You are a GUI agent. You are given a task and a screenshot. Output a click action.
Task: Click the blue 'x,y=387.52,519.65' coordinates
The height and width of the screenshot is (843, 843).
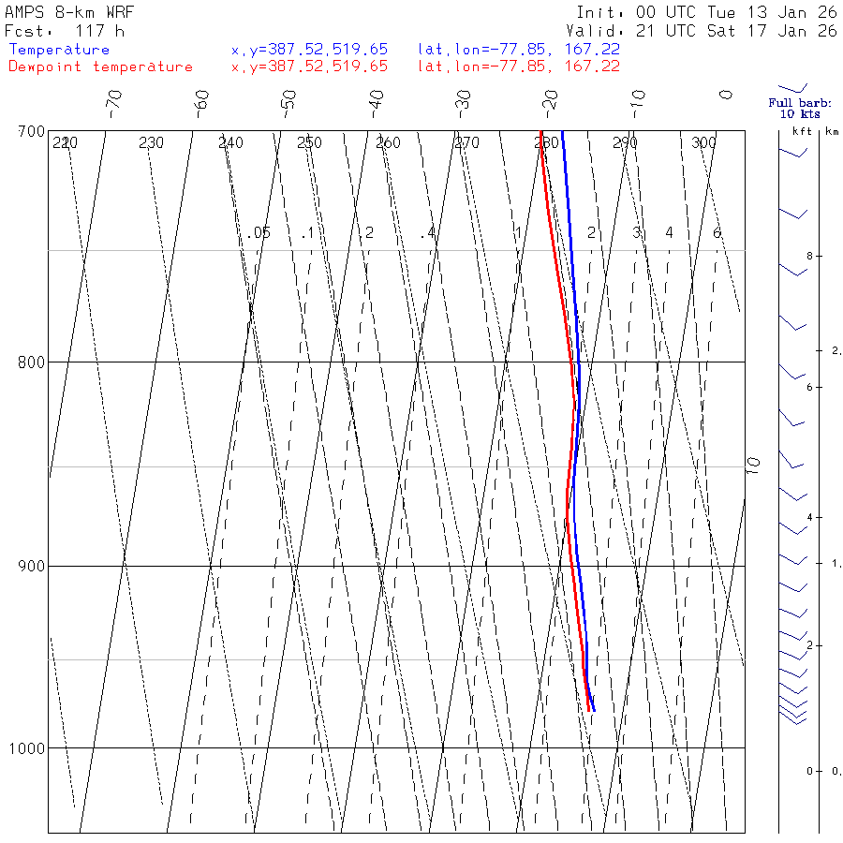point(309,50)
